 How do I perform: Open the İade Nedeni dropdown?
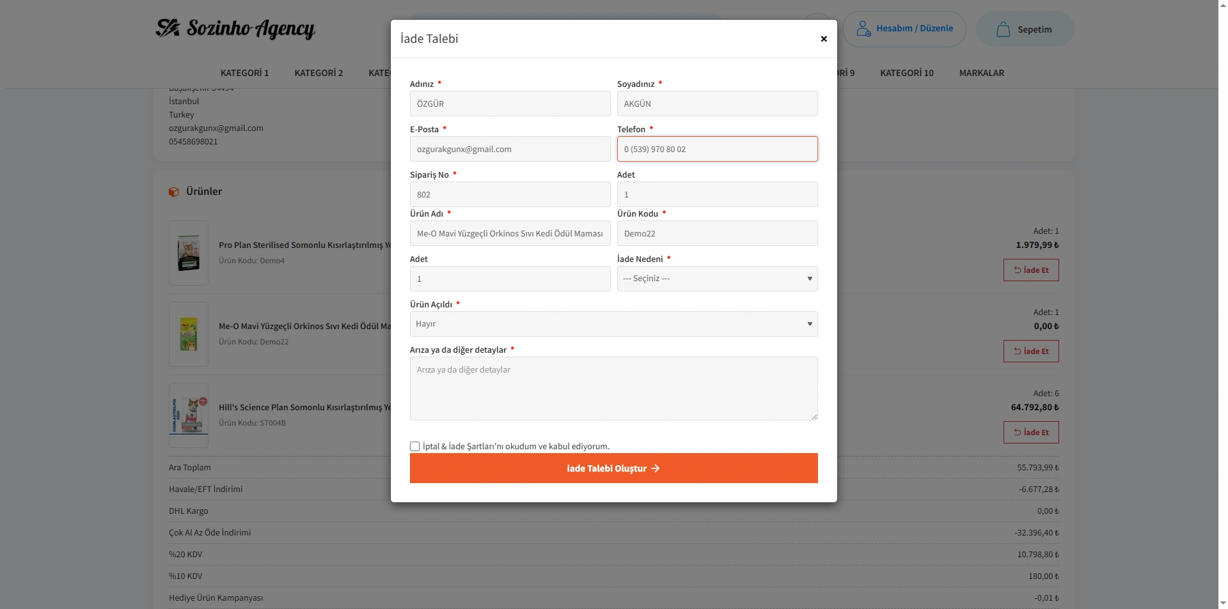[x=717, y=279]
